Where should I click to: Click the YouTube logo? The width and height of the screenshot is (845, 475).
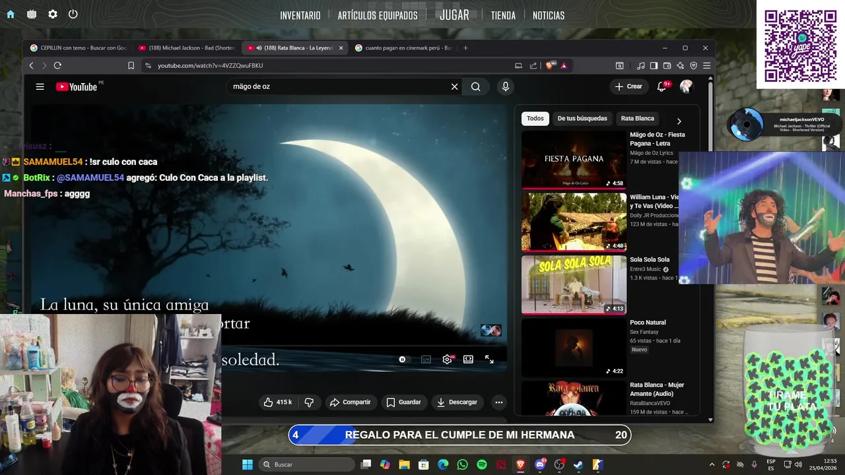(76, 86)
